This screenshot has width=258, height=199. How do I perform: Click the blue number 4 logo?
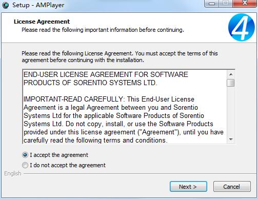[x=241, y=27]
